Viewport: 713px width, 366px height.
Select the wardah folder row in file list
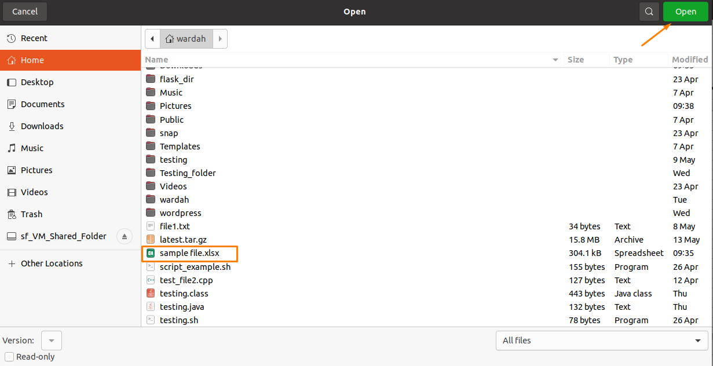click(x=425, y=200)
